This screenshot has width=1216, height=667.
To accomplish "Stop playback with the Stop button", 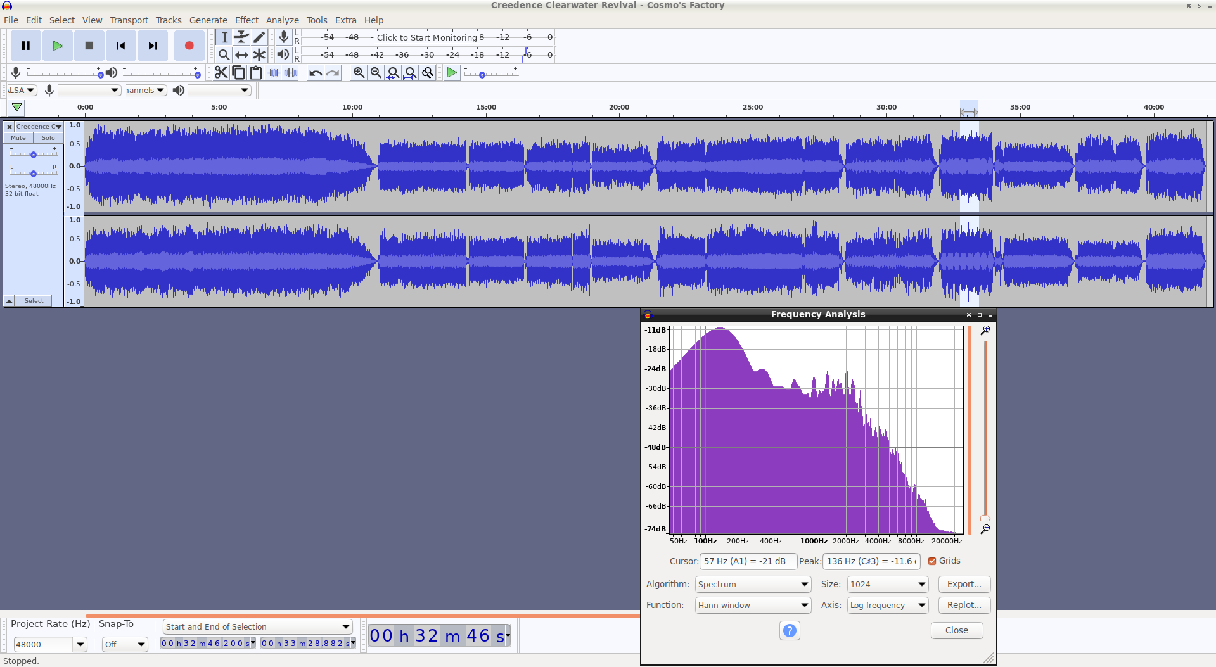I will [x=89, y=46].
